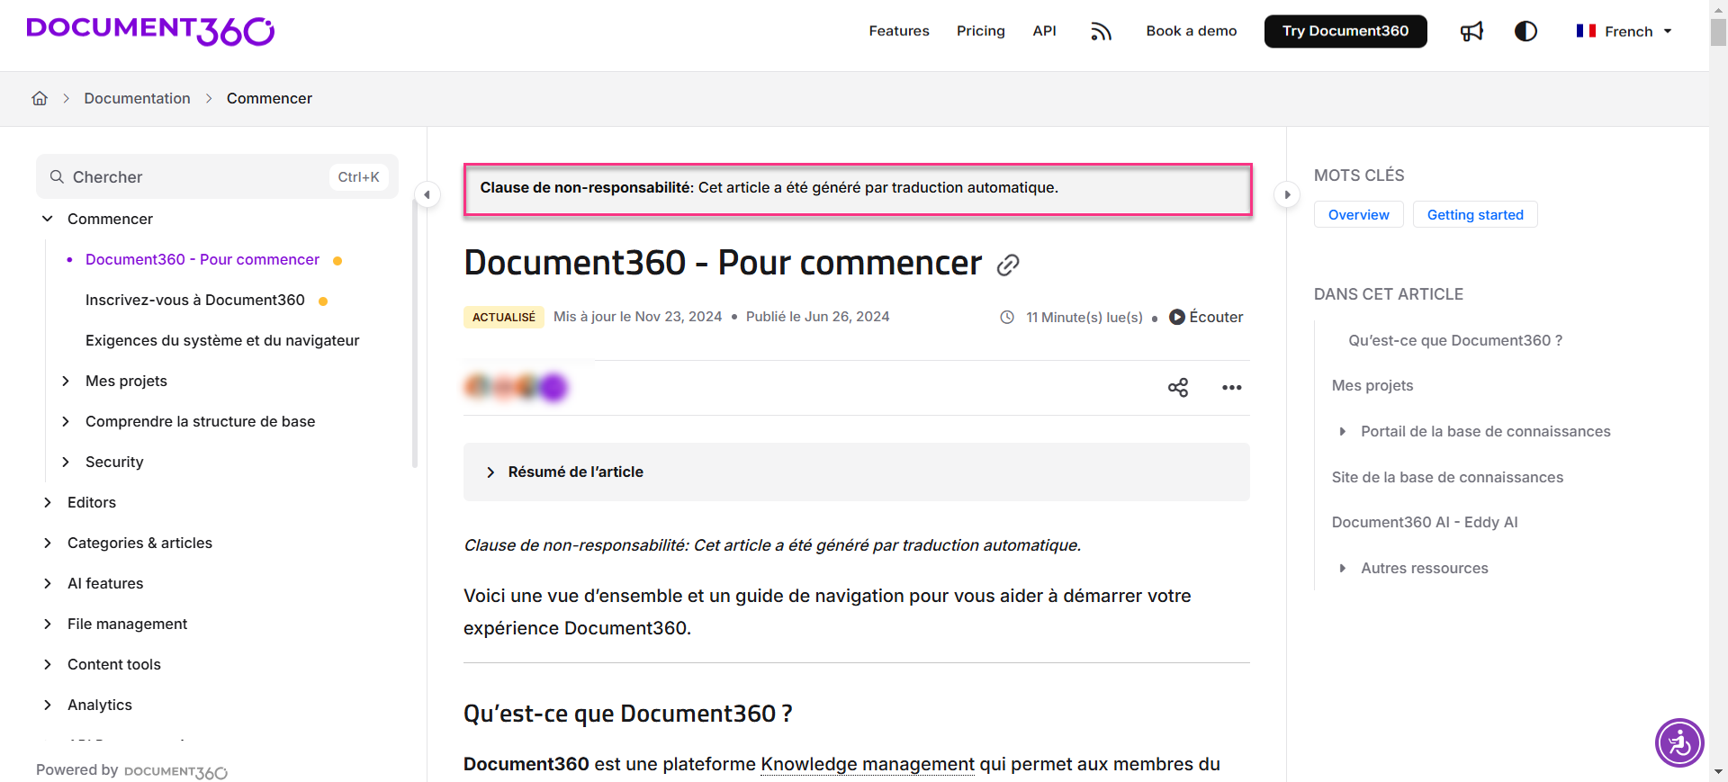The image size is (1728, 782).
Task: Open API menu item
Action: pyautogui.click(x=1044, y=31)
